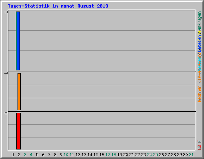The height and width of the screenshot is (159, 204).
Task: Click day label 5 on the x-axis
Action: click(x=37, y=155)
